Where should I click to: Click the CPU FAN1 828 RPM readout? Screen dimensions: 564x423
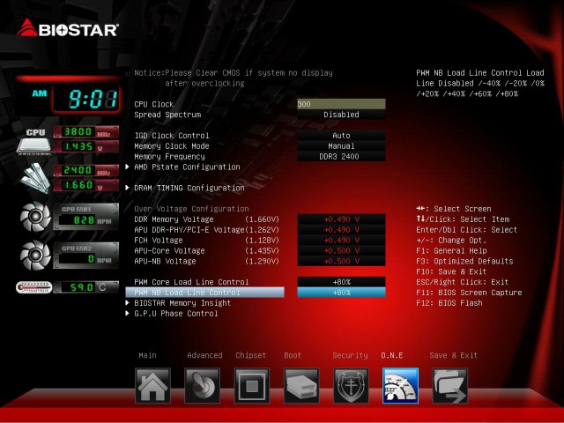click(86, 219)
